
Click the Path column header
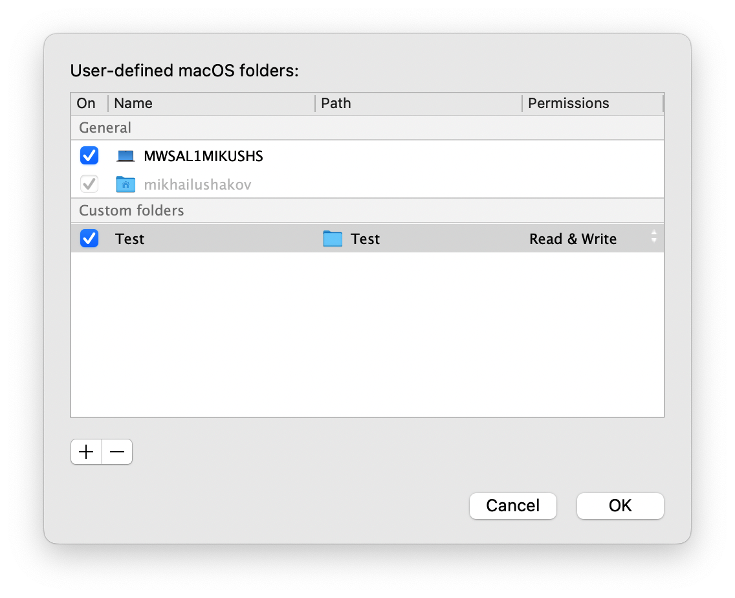tap(336, 104)
